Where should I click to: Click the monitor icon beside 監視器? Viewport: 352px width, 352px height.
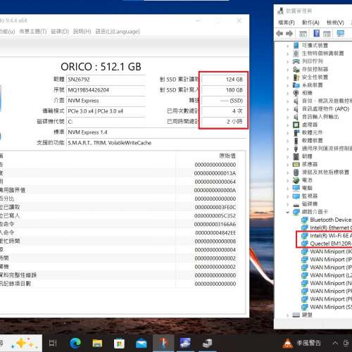296,196
